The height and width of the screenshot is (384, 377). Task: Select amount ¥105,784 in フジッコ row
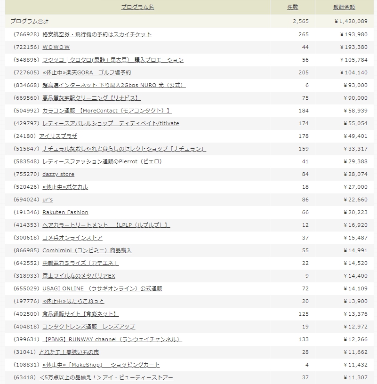(354, 60)
